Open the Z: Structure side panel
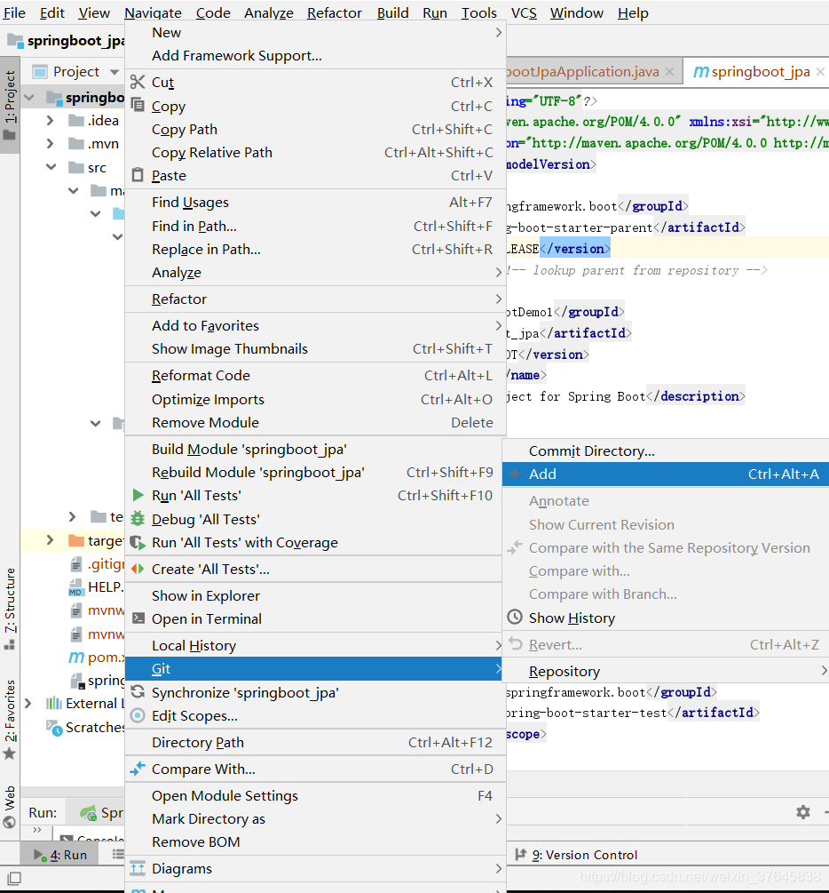Image resolution: width=829 pixels, height=893 pixels. click(10, 609)
